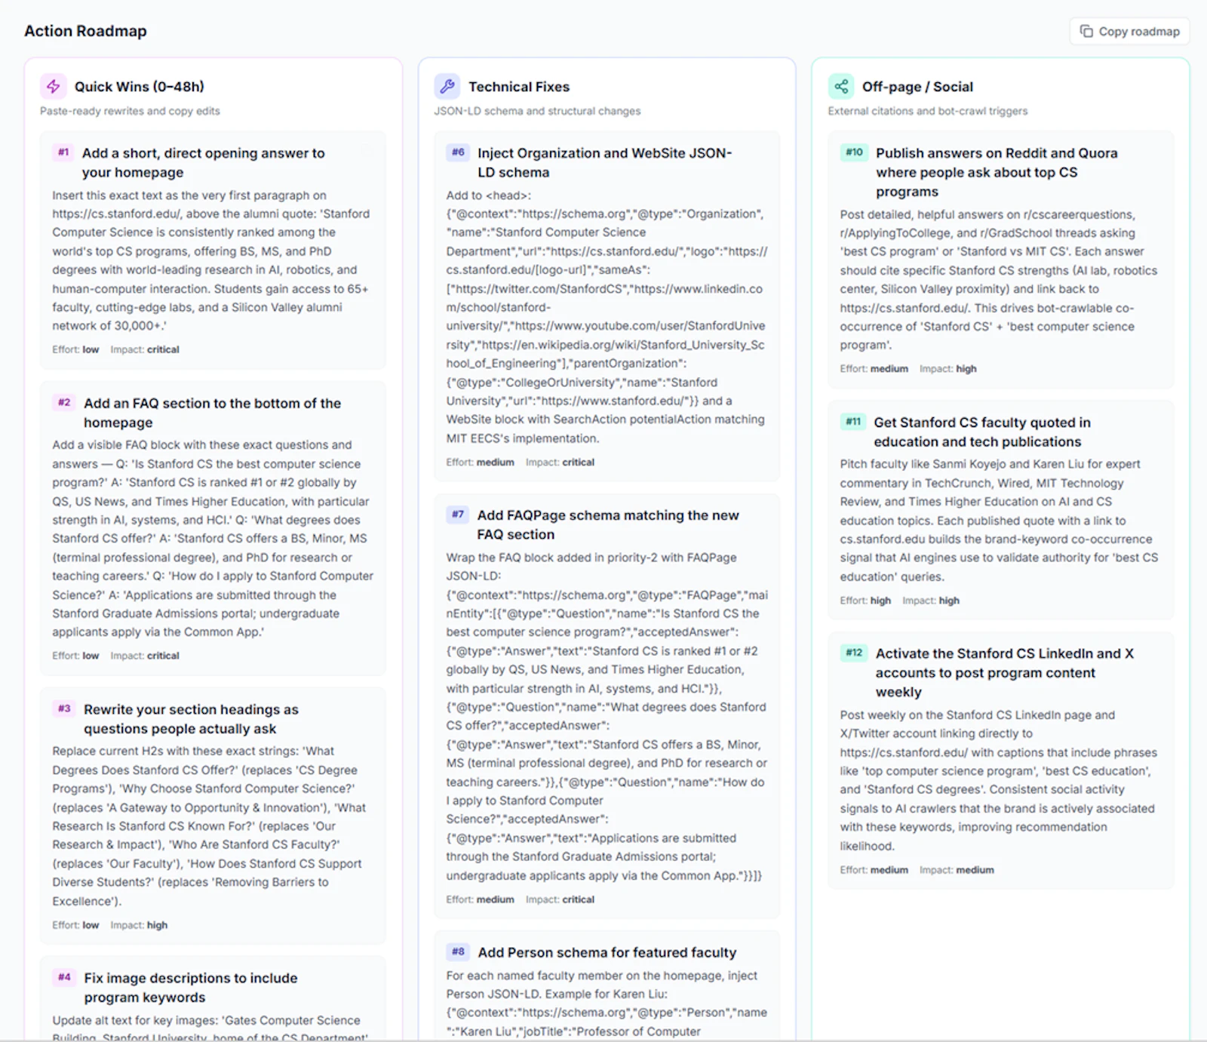The height and width of the screenshot is (1042, 1207).
Task: Click the #7 badge on FAQPage schema card
Action: (458, 515)
